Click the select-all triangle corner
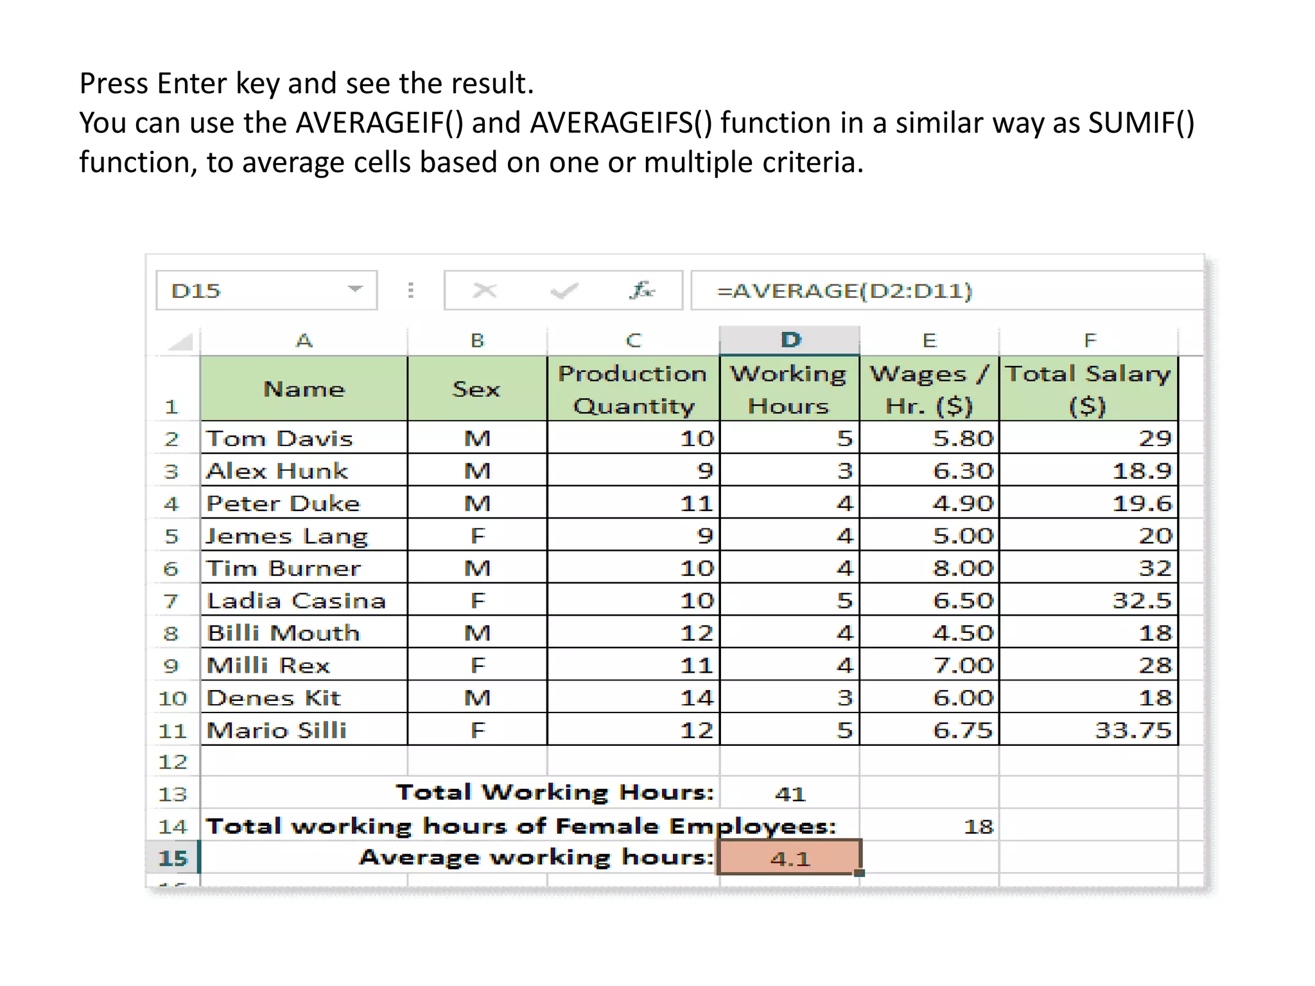This screenshot has height=986, width=1315. click(x=180, y=342)
